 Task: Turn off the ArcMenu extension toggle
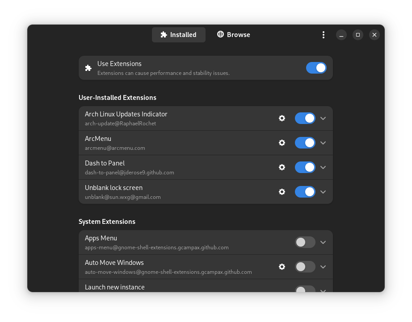pyautogui.click(x=305, y=143)
